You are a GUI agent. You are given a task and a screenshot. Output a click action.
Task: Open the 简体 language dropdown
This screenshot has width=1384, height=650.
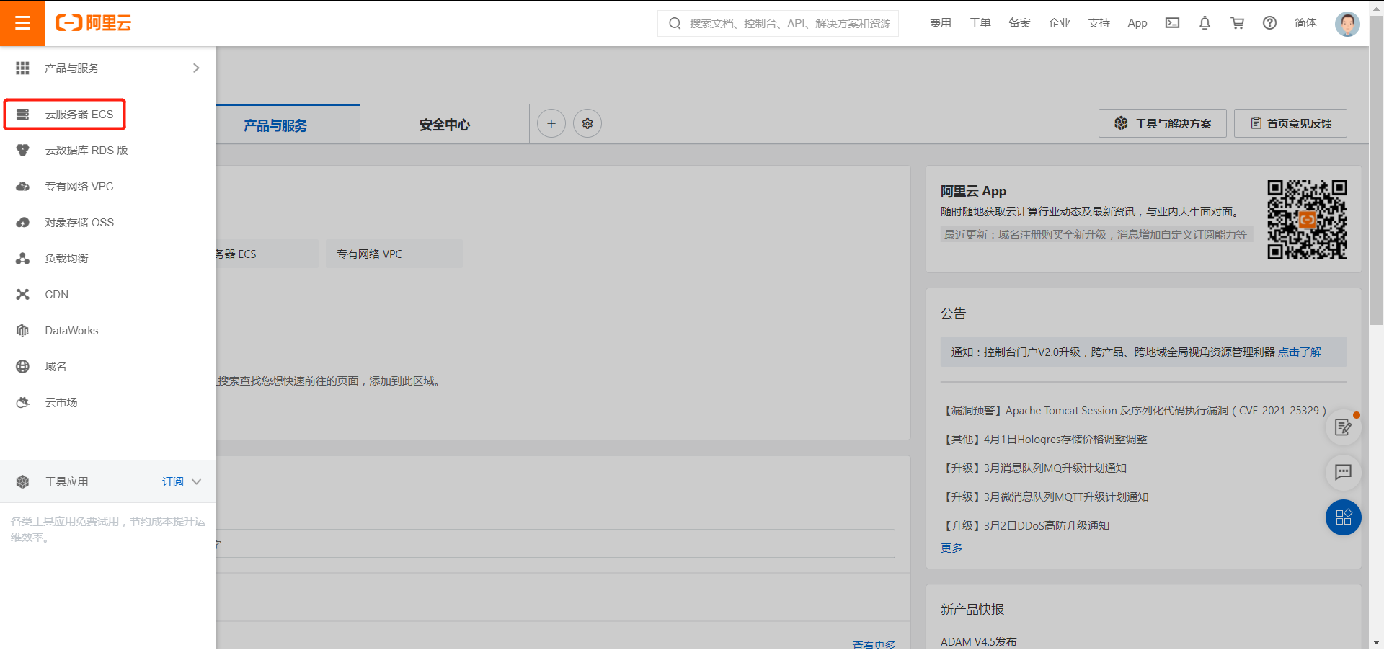[x=1305, y=23]
